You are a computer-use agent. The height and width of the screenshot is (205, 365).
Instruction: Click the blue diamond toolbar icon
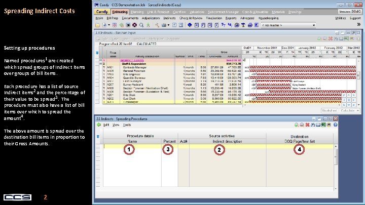[x=190, y=25]
